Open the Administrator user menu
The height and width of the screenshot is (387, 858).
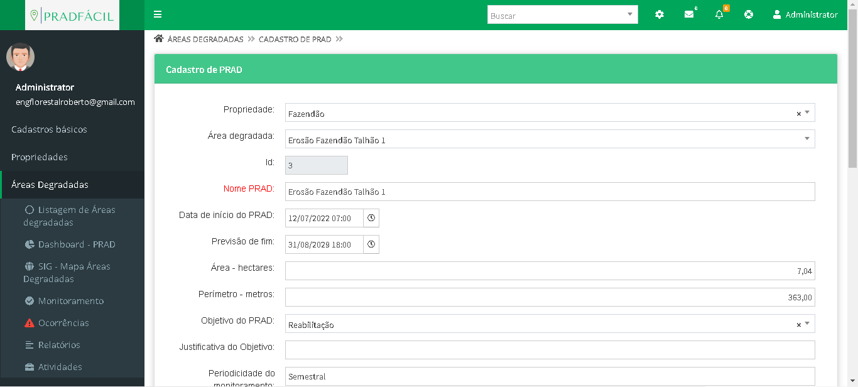coord(805,14)
